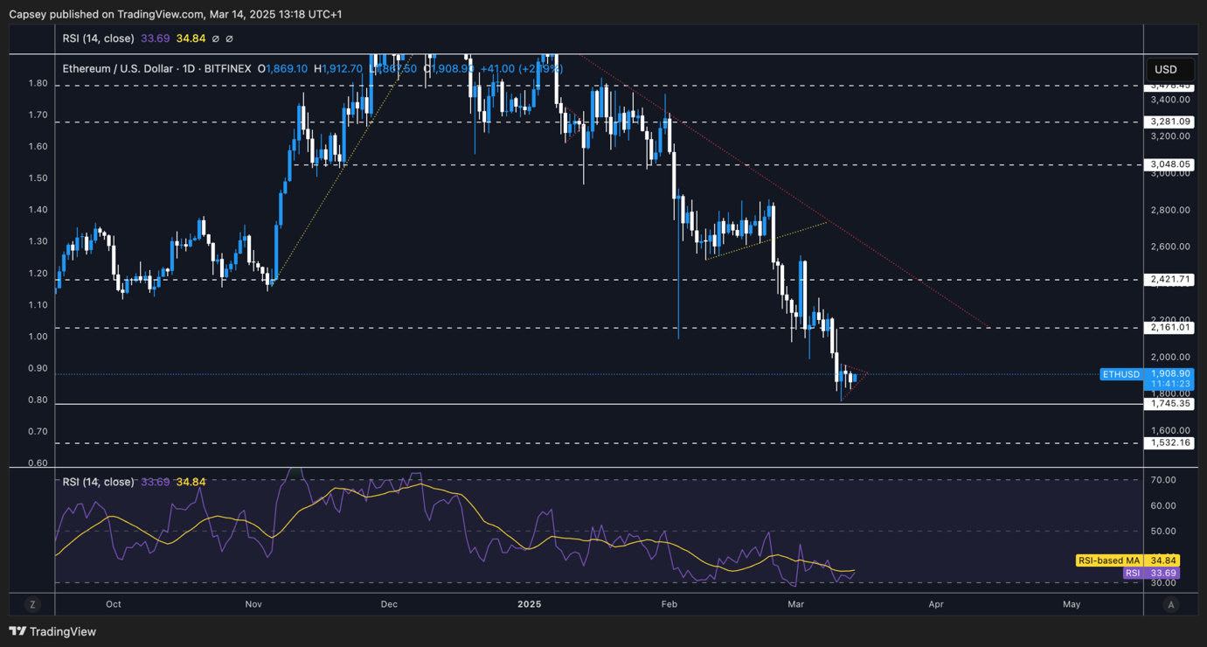Click the published timestamp header text
Screen dimensions: 1207x647
(x=176, y=14)
